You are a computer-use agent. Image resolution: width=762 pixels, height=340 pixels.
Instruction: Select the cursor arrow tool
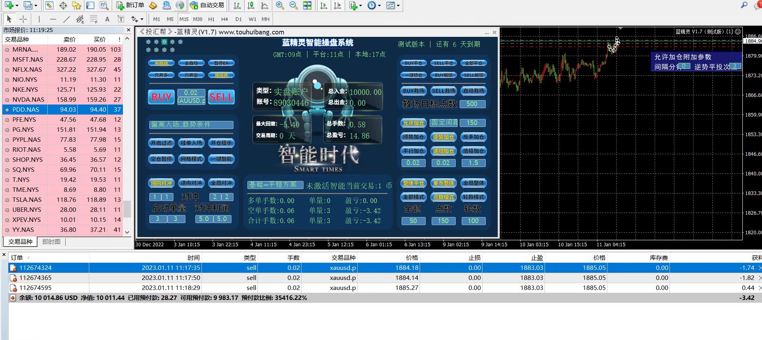[9, 19]
